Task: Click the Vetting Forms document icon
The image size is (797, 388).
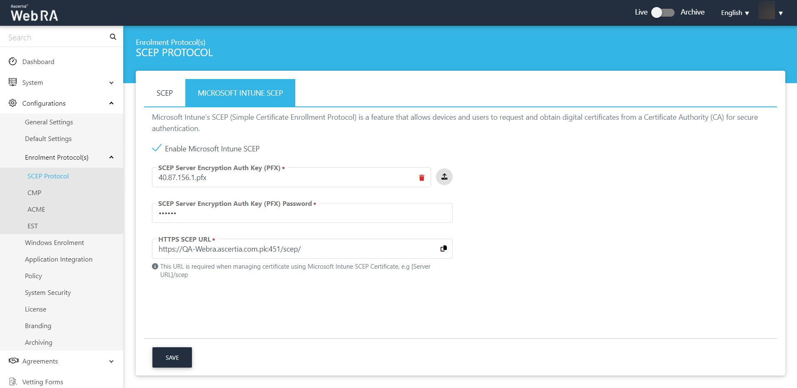Action: coord(13,381)
